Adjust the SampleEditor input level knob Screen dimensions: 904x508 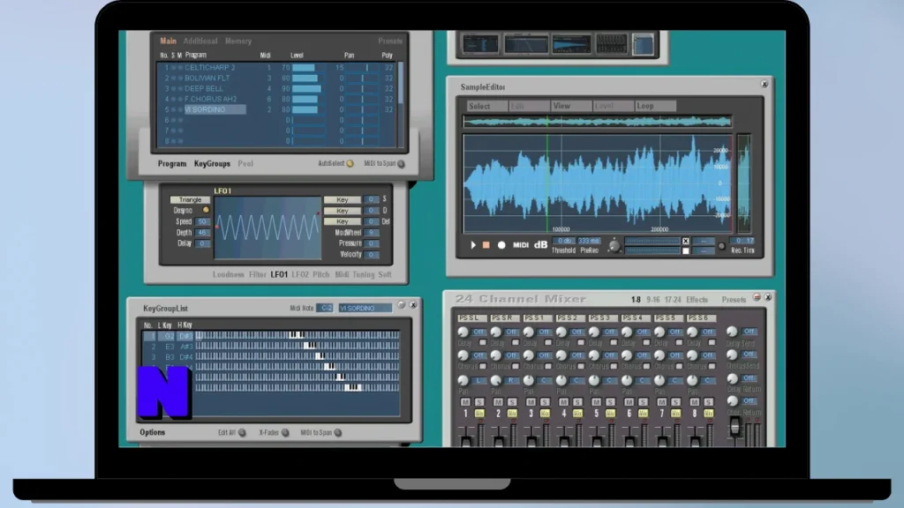tap(614, 246)
